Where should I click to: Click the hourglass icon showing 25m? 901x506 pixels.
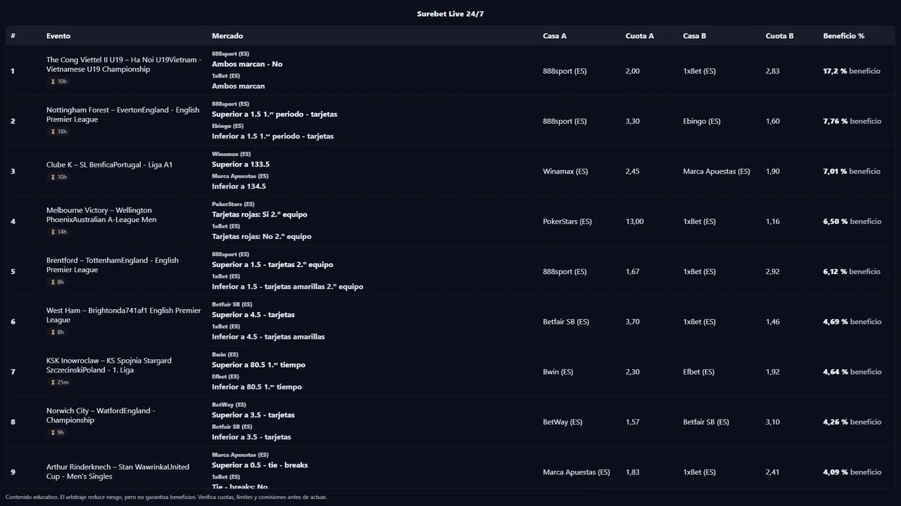click(x=52, y=383)
